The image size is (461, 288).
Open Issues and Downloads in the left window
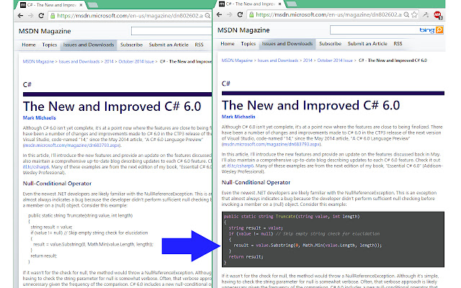tap(89, 45)
